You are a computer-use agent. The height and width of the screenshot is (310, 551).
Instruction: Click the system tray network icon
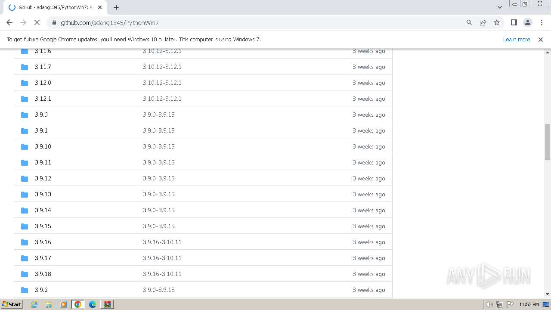coord(500,304)
